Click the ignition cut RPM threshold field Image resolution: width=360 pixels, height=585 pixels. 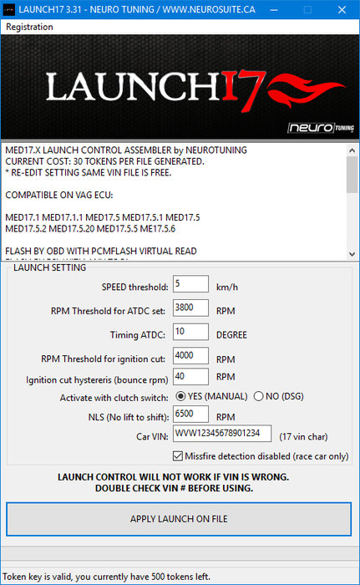(x=190, y=355)
